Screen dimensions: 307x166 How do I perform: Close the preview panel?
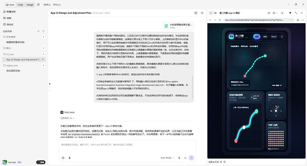click(302, 13)
